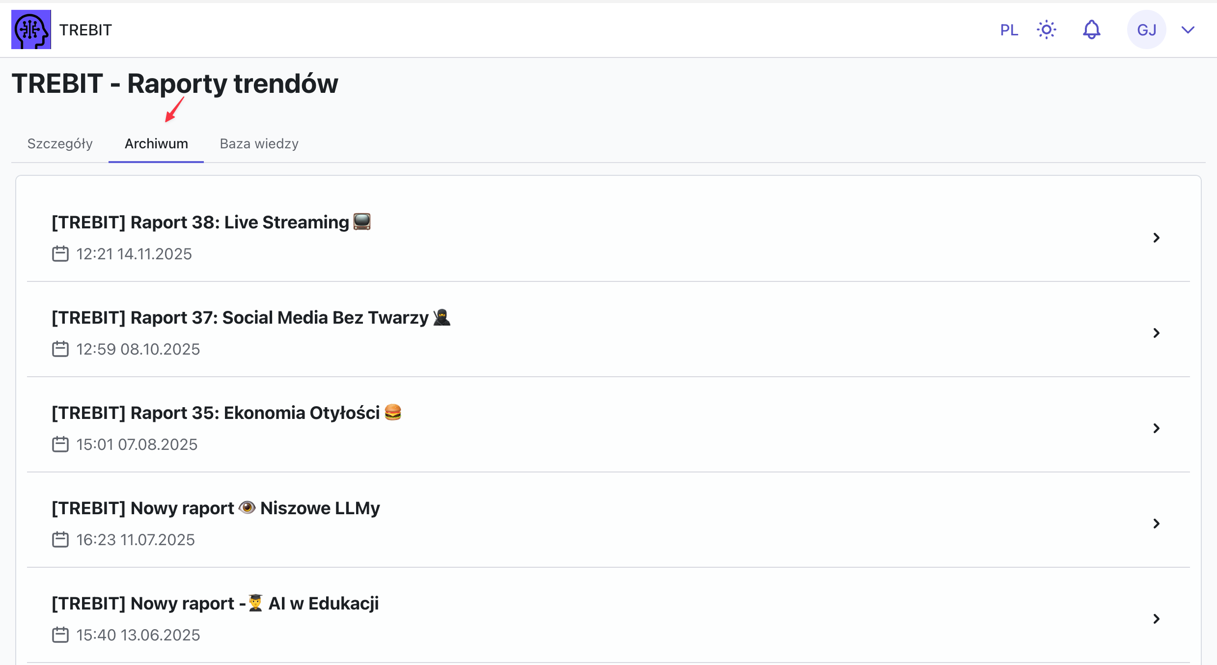Expand the user account dropdown arrow
The height and width of the screenshot is (665, 1217).
tap(1188, 30)
